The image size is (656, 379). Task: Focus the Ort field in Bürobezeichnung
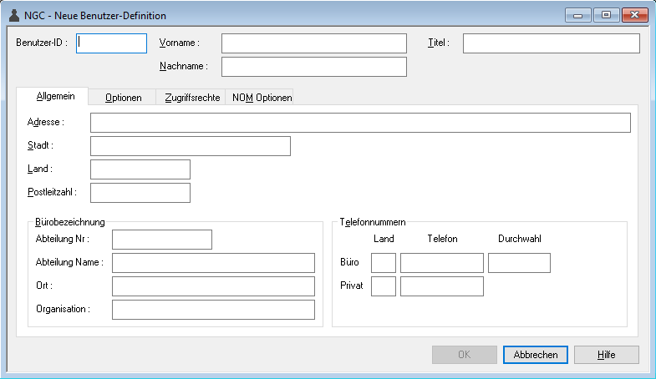pos(213,286)
